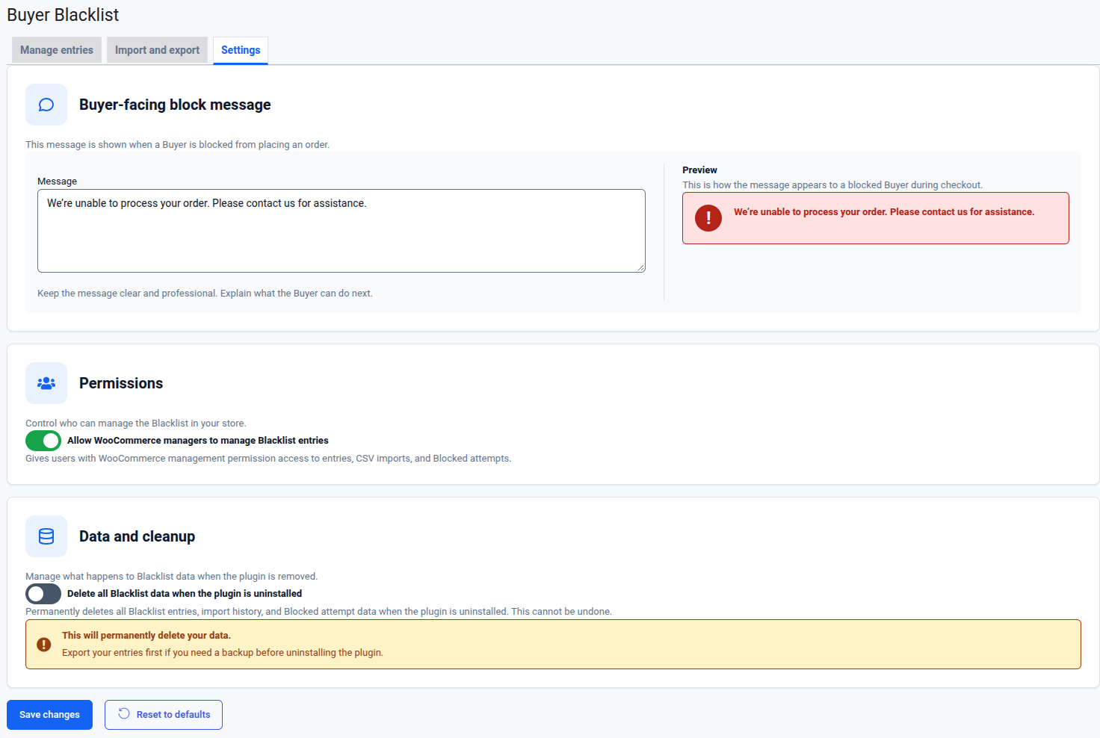Click 'Permanently deletes all Blacklist entries' description
1100x738 pixels.
(318, 612)
